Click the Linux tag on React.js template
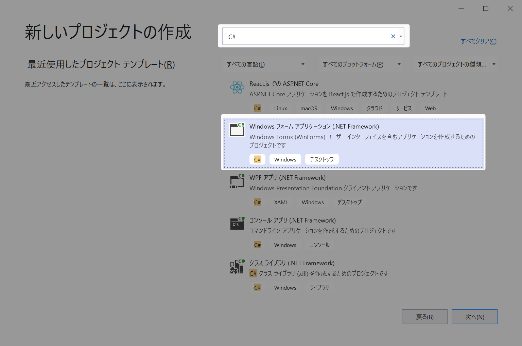The image size is (522, 346). tap(281, 108)
